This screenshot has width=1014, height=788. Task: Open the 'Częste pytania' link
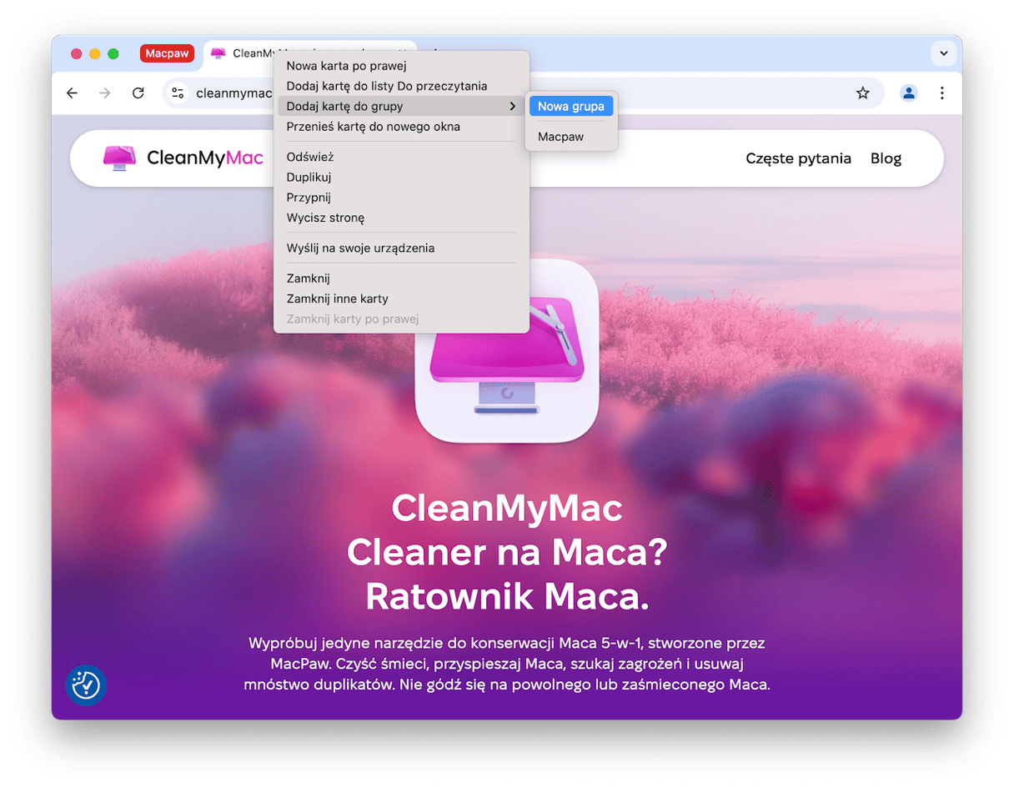tap(799, 158)
